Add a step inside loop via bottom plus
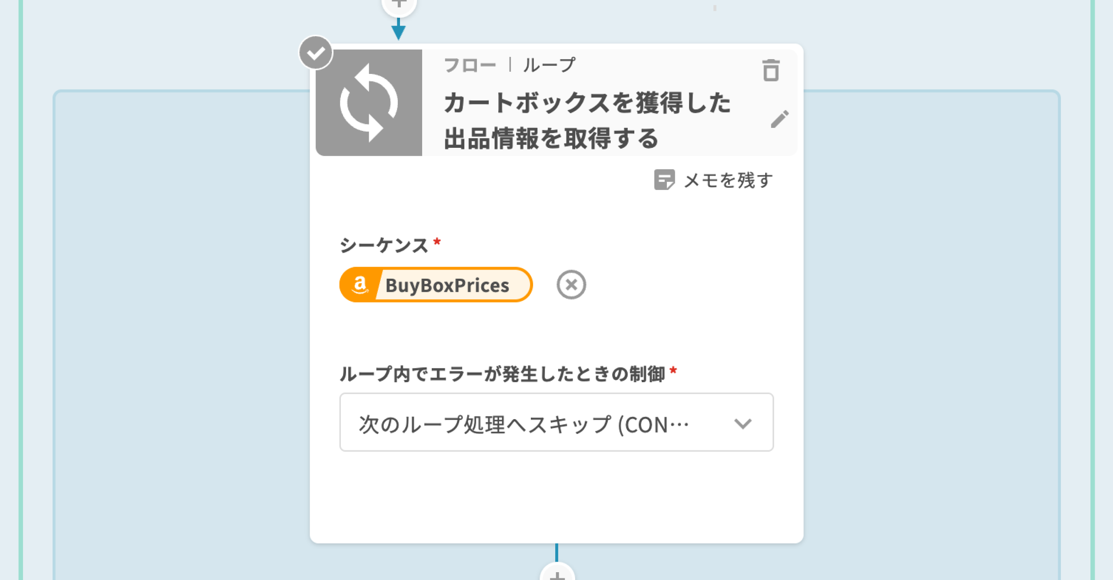 557,575
